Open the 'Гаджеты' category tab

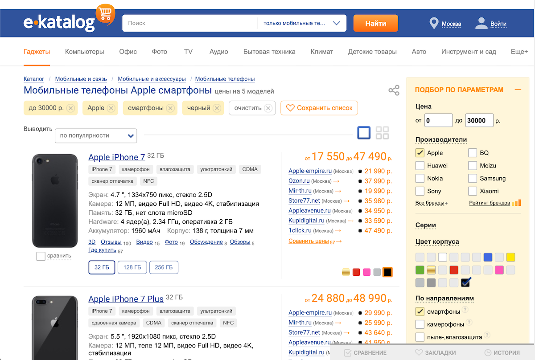(x=37, y=52)
